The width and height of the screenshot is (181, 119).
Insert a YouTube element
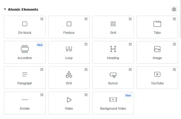(157, 77)
